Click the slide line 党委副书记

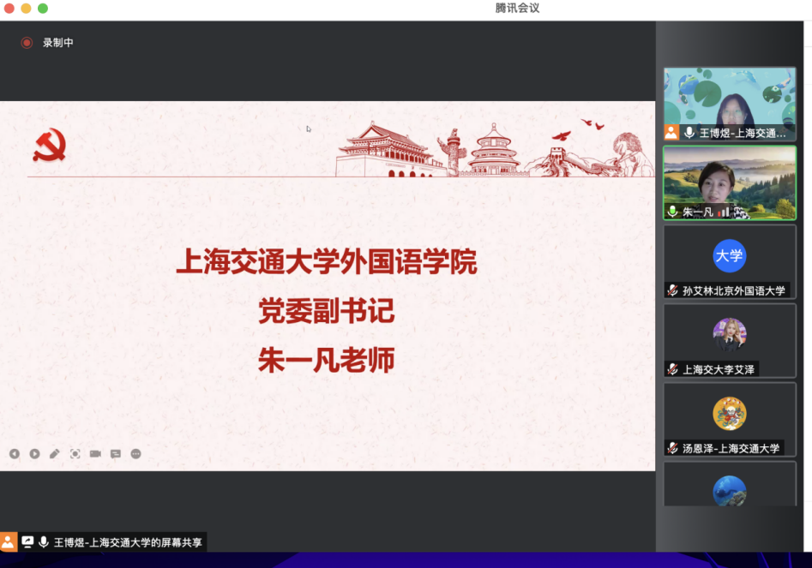326,311
